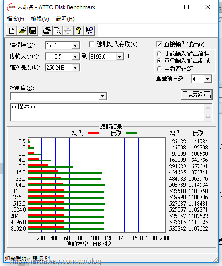This screenshot has width=222, height=266.
Task: Print using the printer toolbar icon
Action: [x=47, y=31]
